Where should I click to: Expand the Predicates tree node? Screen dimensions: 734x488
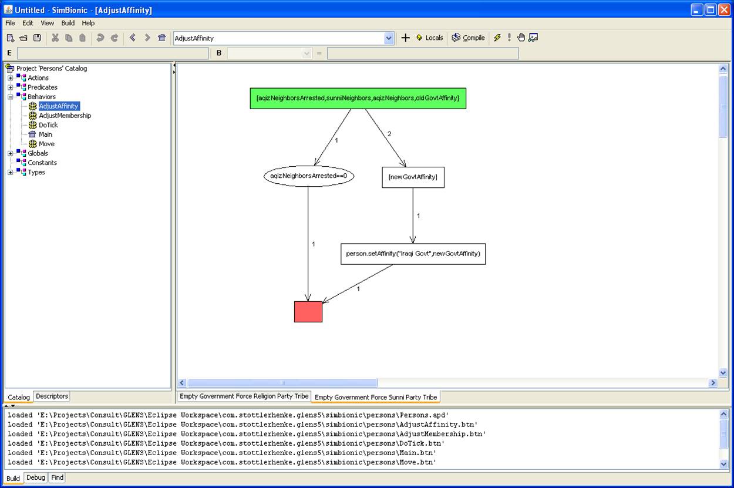coord(10,87)
